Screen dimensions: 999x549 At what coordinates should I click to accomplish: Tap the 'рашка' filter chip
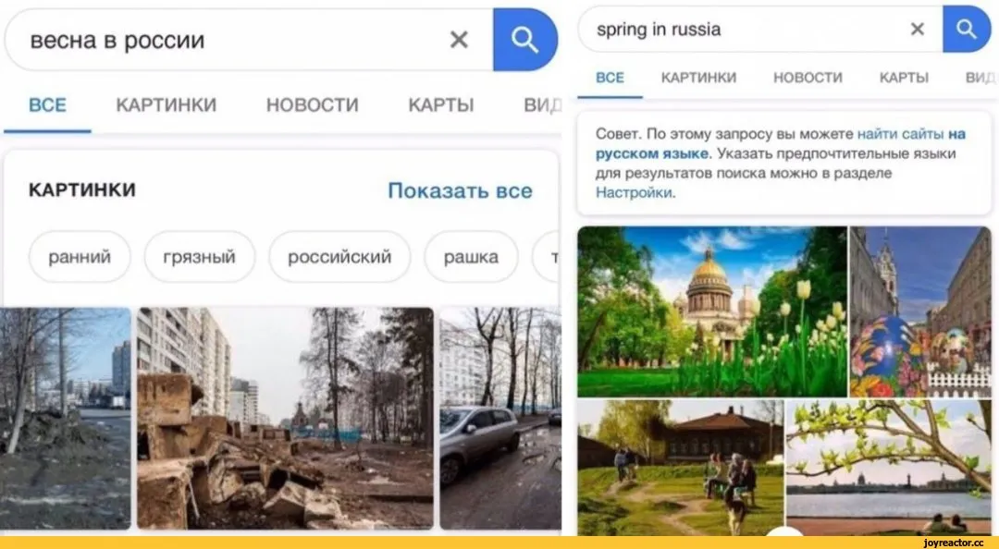pos(471,257)
